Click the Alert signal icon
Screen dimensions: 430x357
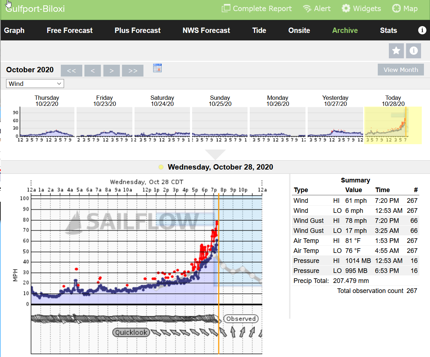(307, 9)
